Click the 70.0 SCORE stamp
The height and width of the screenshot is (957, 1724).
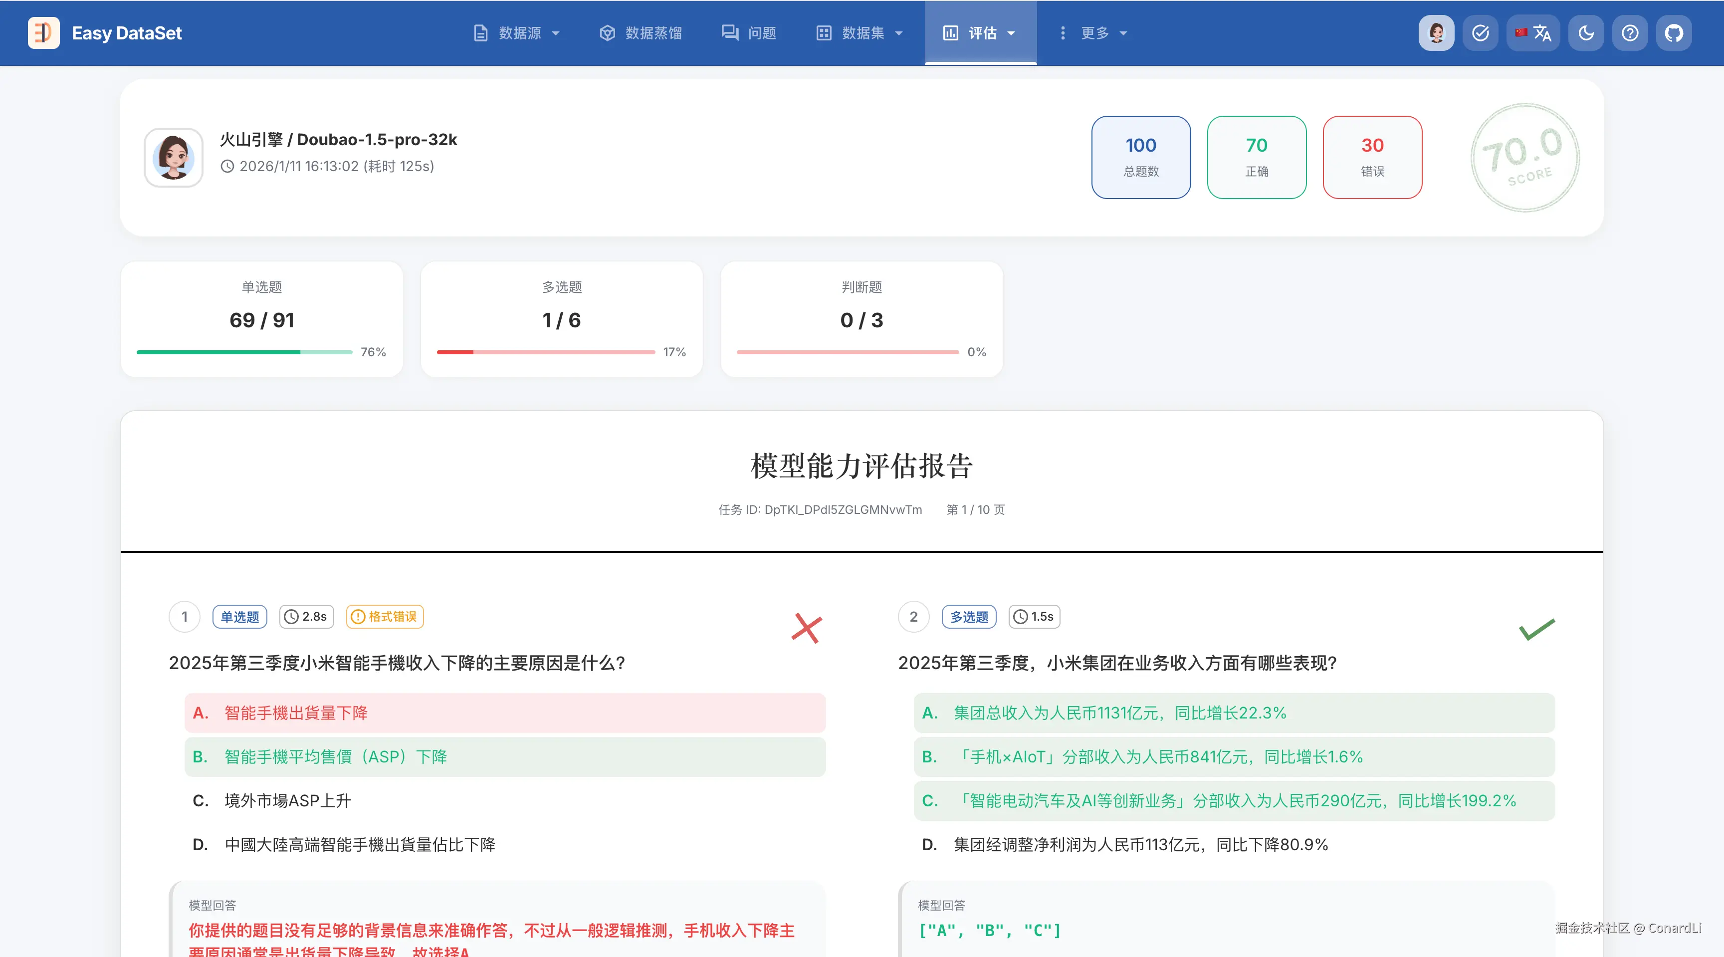1524,158
